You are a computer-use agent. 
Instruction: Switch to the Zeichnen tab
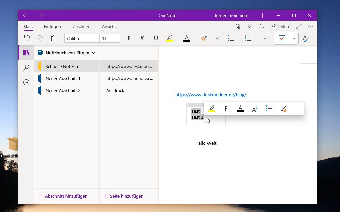pyautogui.click(x=81, y=27)
